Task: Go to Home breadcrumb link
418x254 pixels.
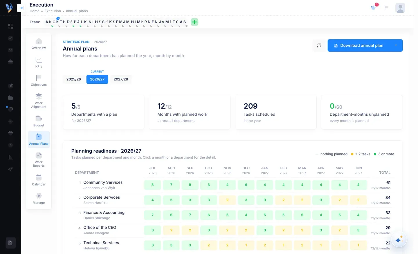Action: click(x=35, y=11)
